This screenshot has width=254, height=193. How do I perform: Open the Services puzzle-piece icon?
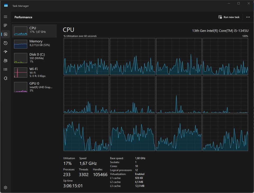point(5,78)
